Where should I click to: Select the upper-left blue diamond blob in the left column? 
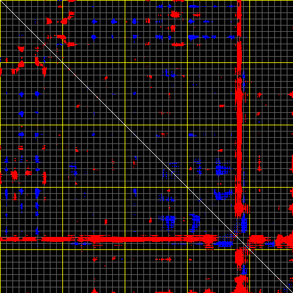[x=21, y=94]
